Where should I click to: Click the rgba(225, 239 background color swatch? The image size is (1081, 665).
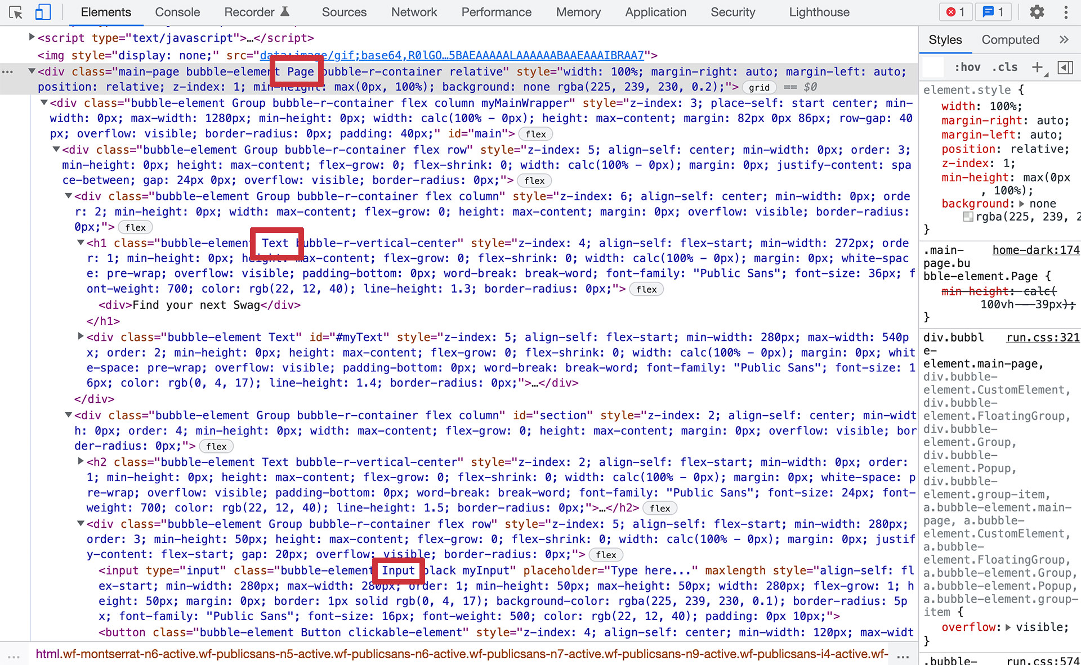968,217
